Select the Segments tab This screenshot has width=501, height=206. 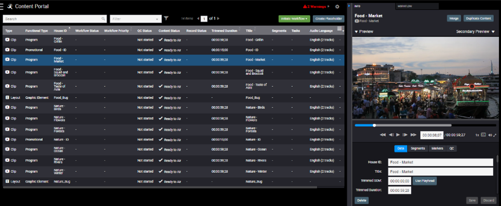[x=418, y=149]
